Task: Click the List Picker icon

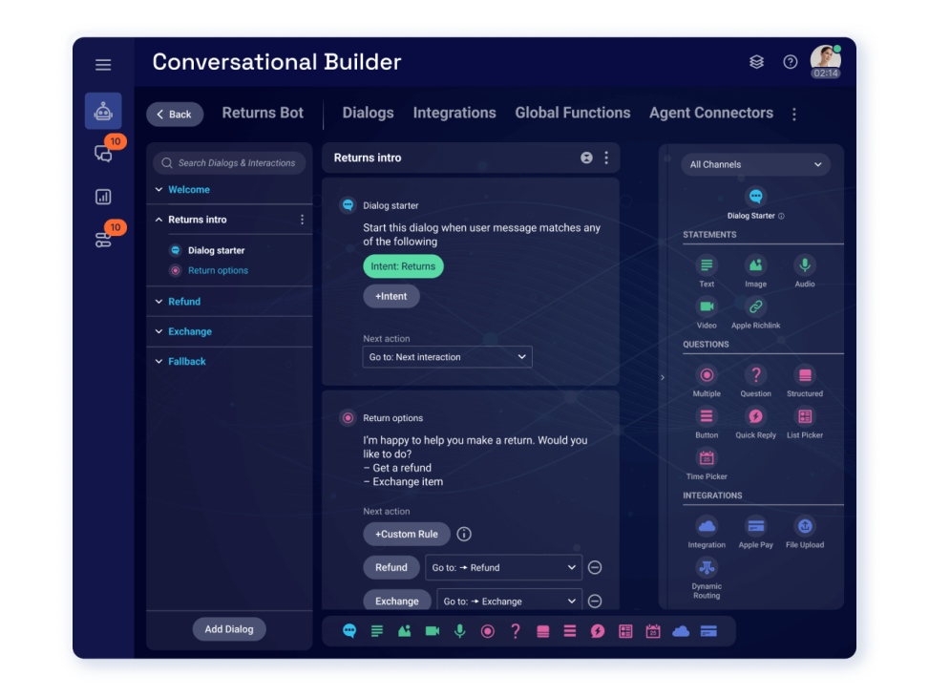Action: tap(804, 418)
